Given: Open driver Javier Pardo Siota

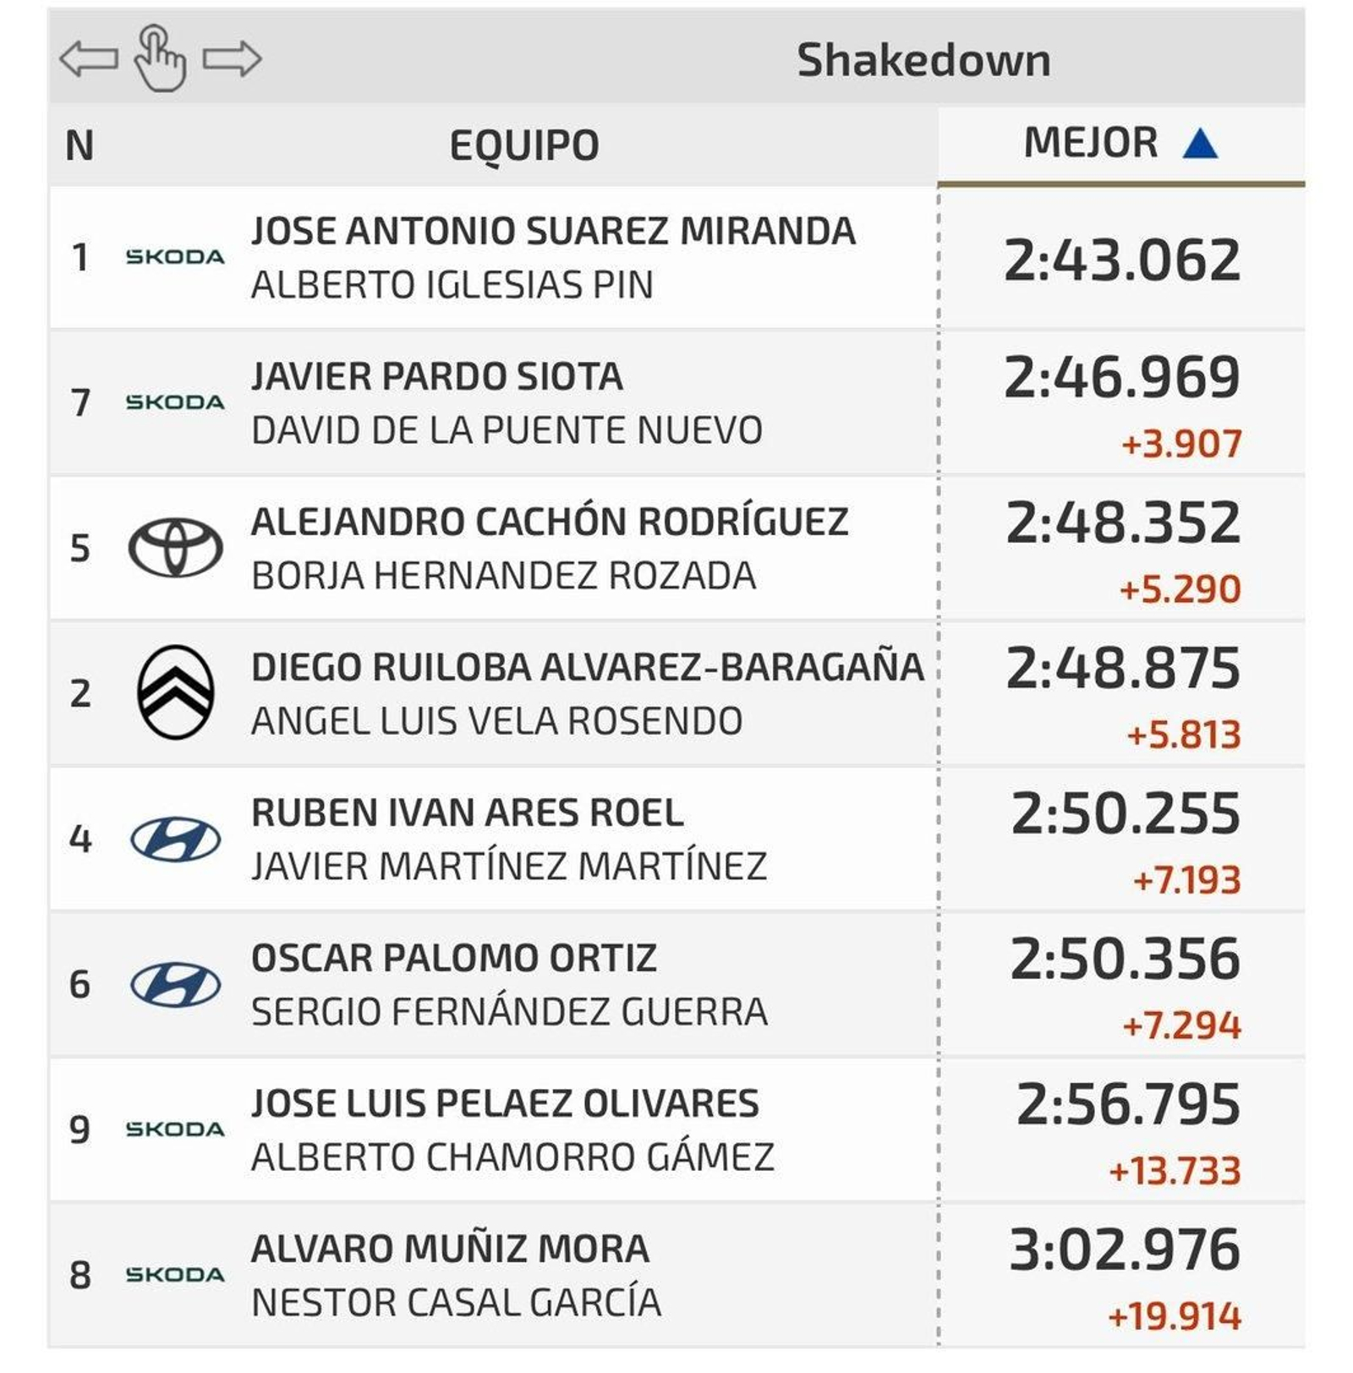Looking at the screenshot, I should 437,376.
